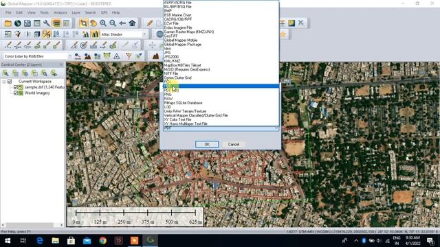Zoom to full extents home icon
Image resolution: width=440 pixels, height=247 pixels.
pos(132,23)
